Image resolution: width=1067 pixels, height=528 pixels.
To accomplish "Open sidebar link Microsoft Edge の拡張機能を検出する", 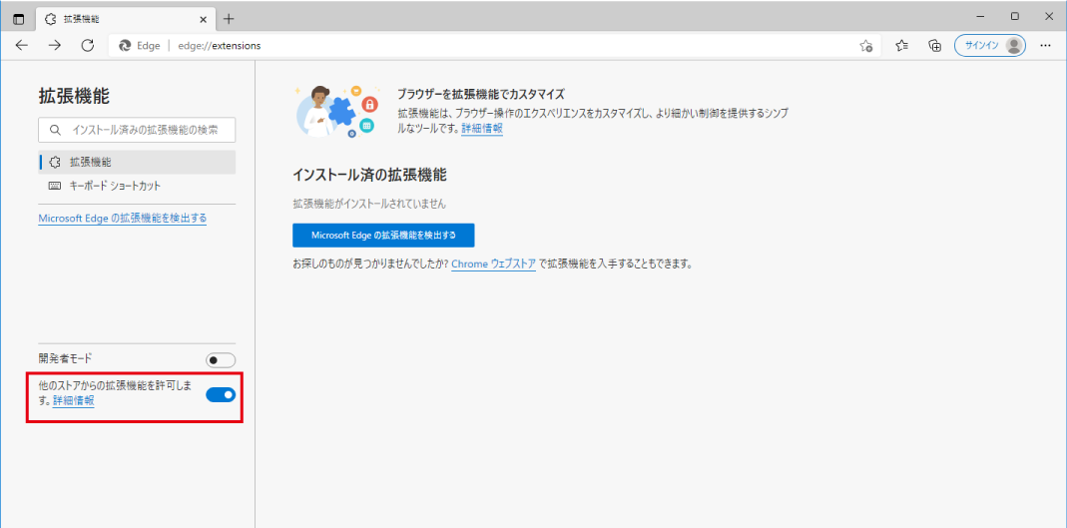I will click(123, 219).
